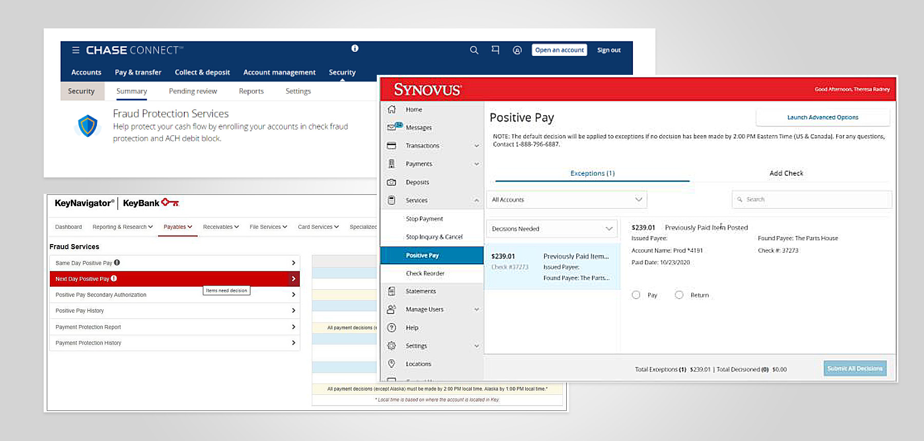
Task: Open Chase Connect hamburger menu
Action: pyautogui.click(x=75, y=50)
